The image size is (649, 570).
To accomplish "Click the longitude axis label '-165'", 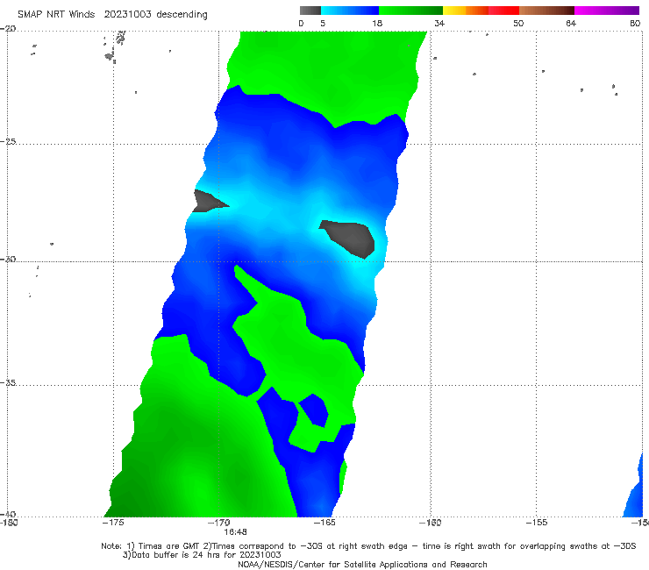I will [324, 523].
